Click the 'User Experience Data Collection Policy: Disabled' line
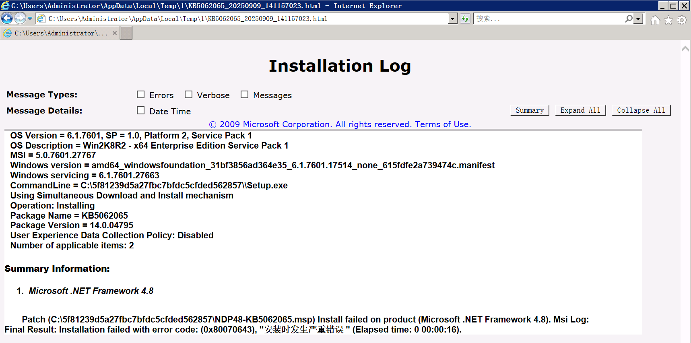The height and width of the screenshot is (343, 691). [x=112, y=236]
